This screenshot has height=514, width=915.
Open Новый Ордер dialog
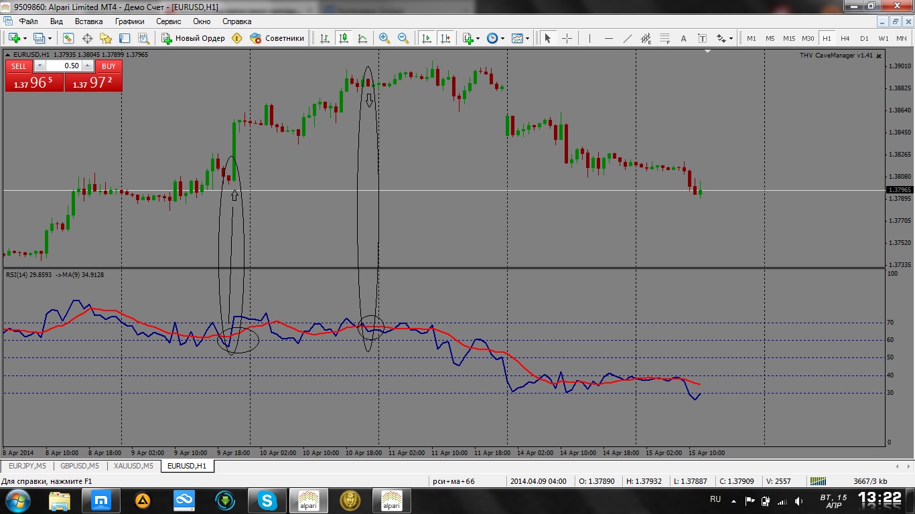[x=194, y=38]
